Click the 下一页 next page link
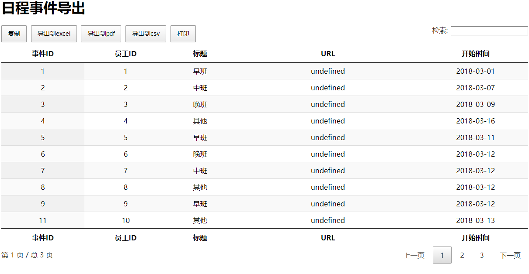Image resolution: width=529 pixels, height=274 pixels. click(x=510, y=255)
